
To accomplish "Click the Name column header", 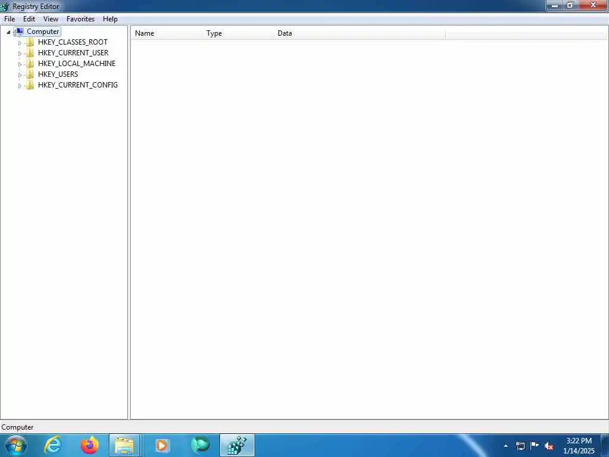I will [168, 33].
